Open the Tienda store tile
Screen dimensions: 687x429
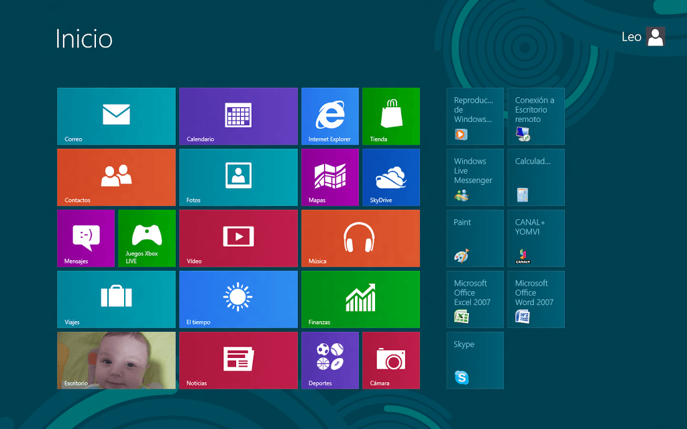coord(391,116)
